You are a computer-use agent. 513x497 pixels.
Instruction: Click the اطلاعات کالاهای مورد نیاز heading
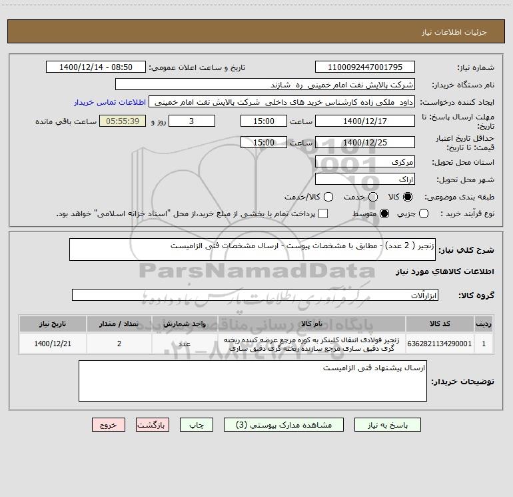(444, 272)
